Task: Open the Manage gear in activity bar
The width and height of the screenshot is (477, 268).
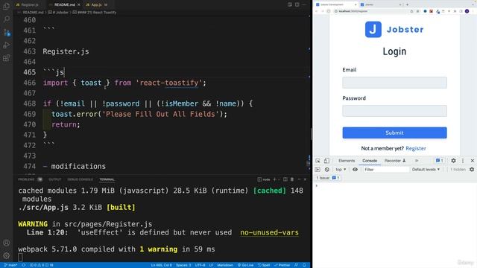Action: pyautogui.click(x=6, y=255)
